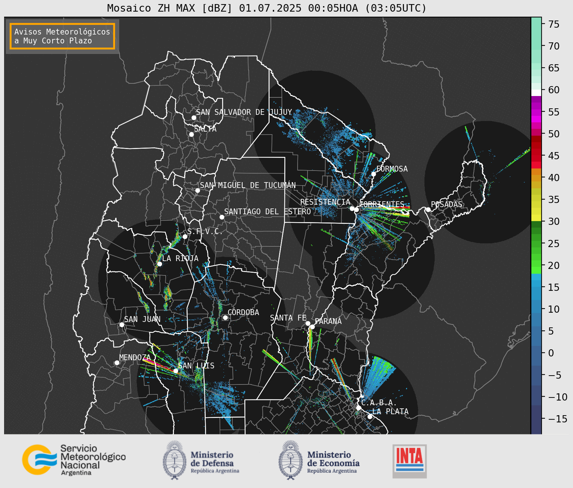This screenshot has width=573, height=488.
Task: Click the POSADAS label text
Action: tap(447, 204)
